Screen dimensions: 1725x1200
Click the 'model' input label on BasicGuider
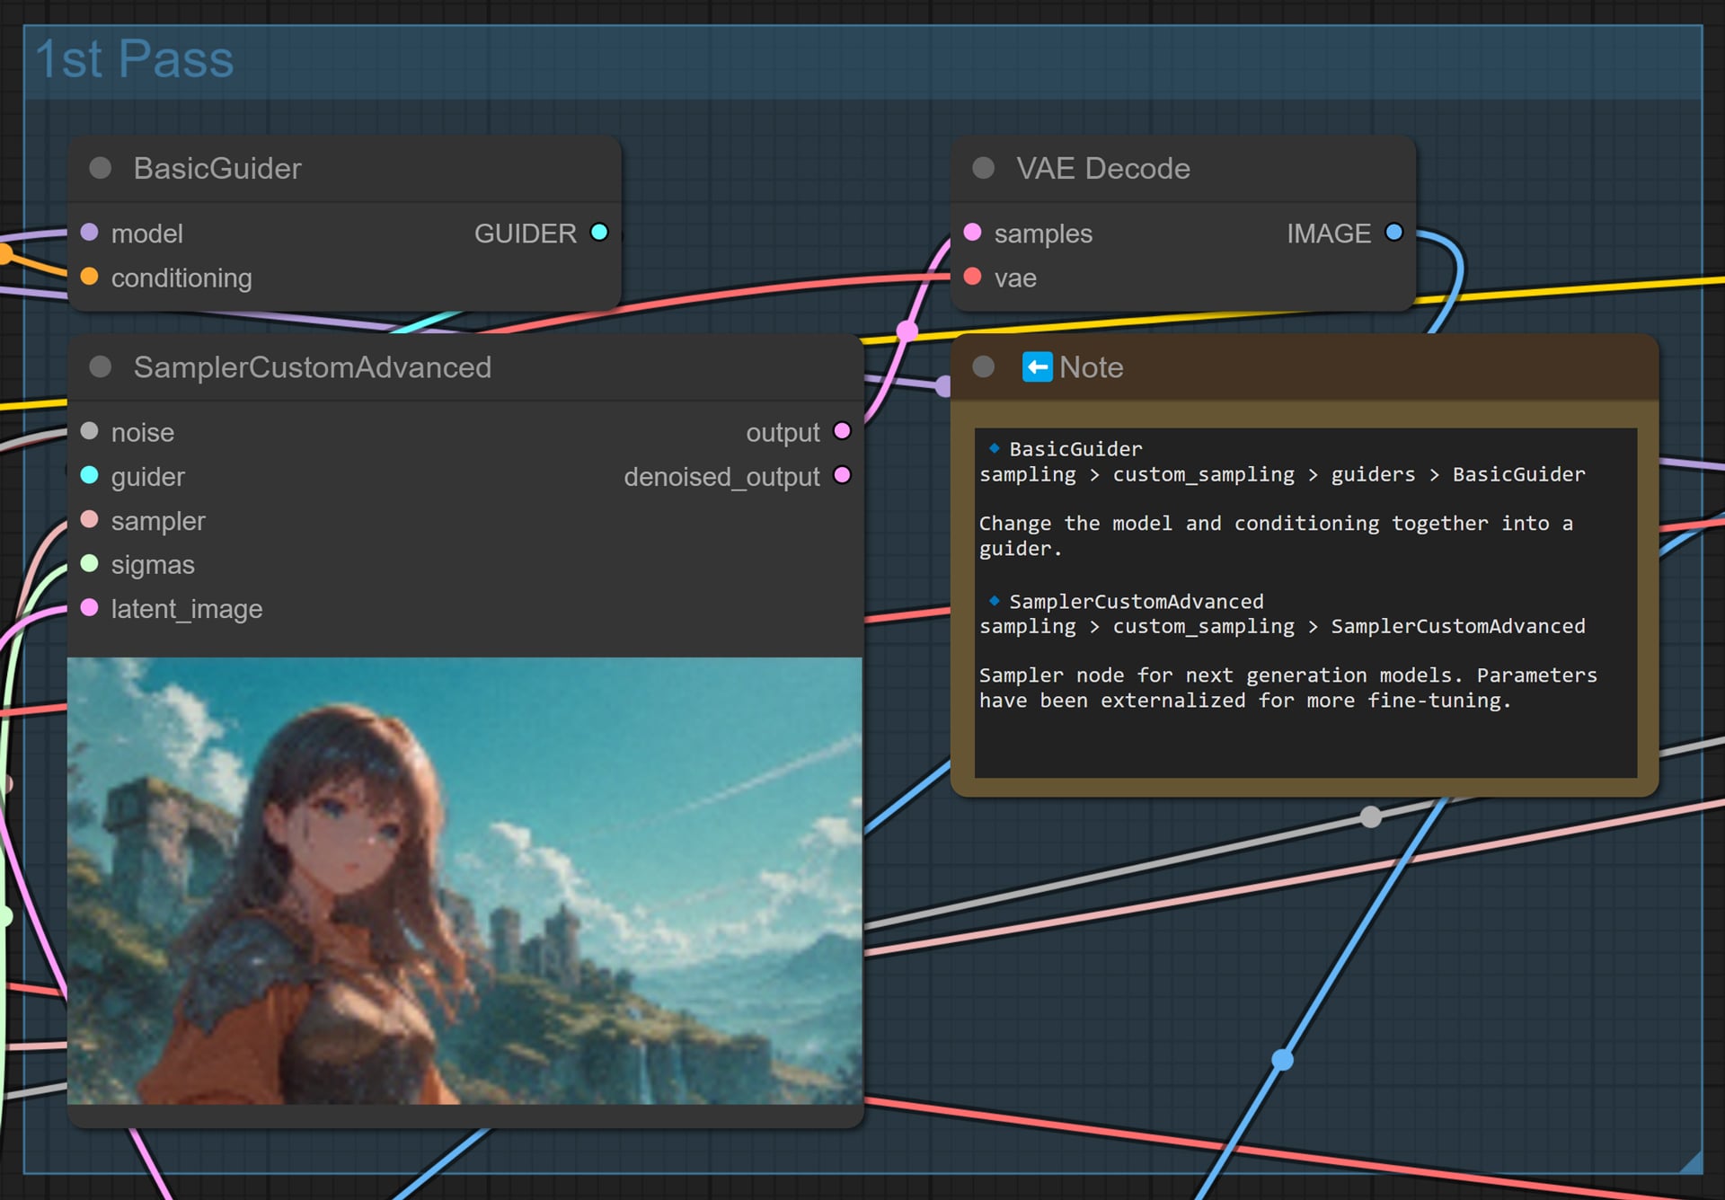pyautogui.click(x=146, y=234)
